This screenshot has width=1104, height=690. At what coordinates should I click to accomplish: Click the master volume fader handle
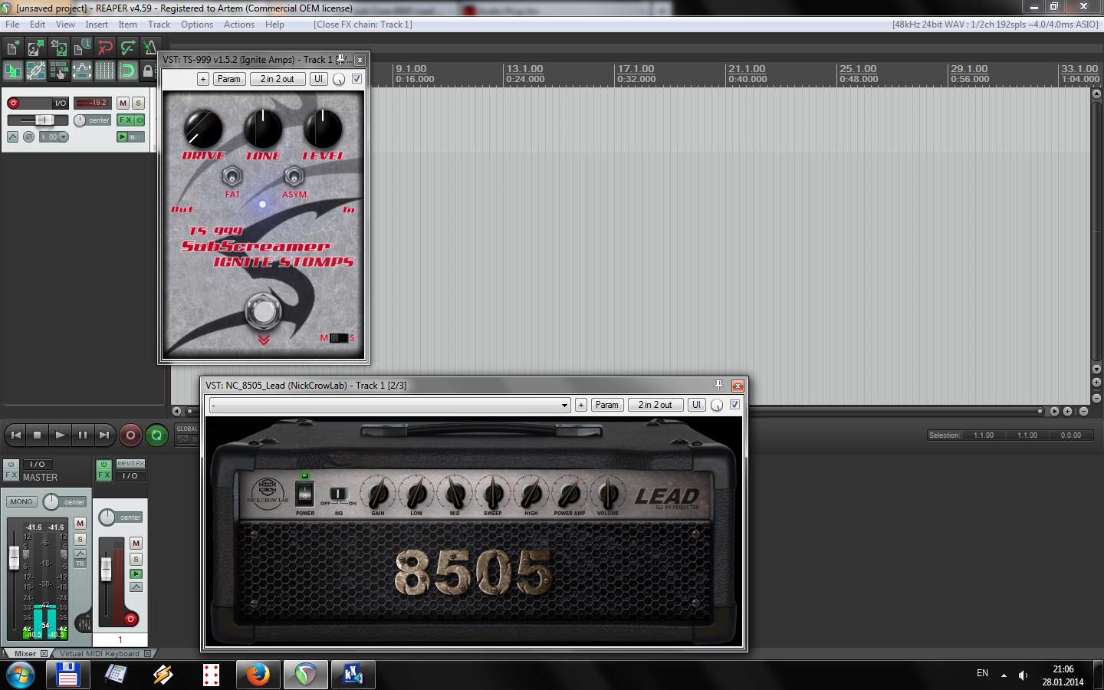[x=14, y=557]
